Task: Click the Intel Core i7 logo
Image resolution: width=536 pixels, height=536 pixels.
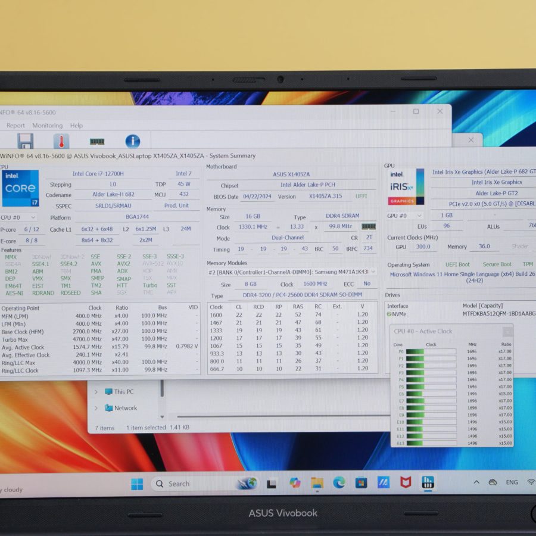Action: click(x=20, y=188)
